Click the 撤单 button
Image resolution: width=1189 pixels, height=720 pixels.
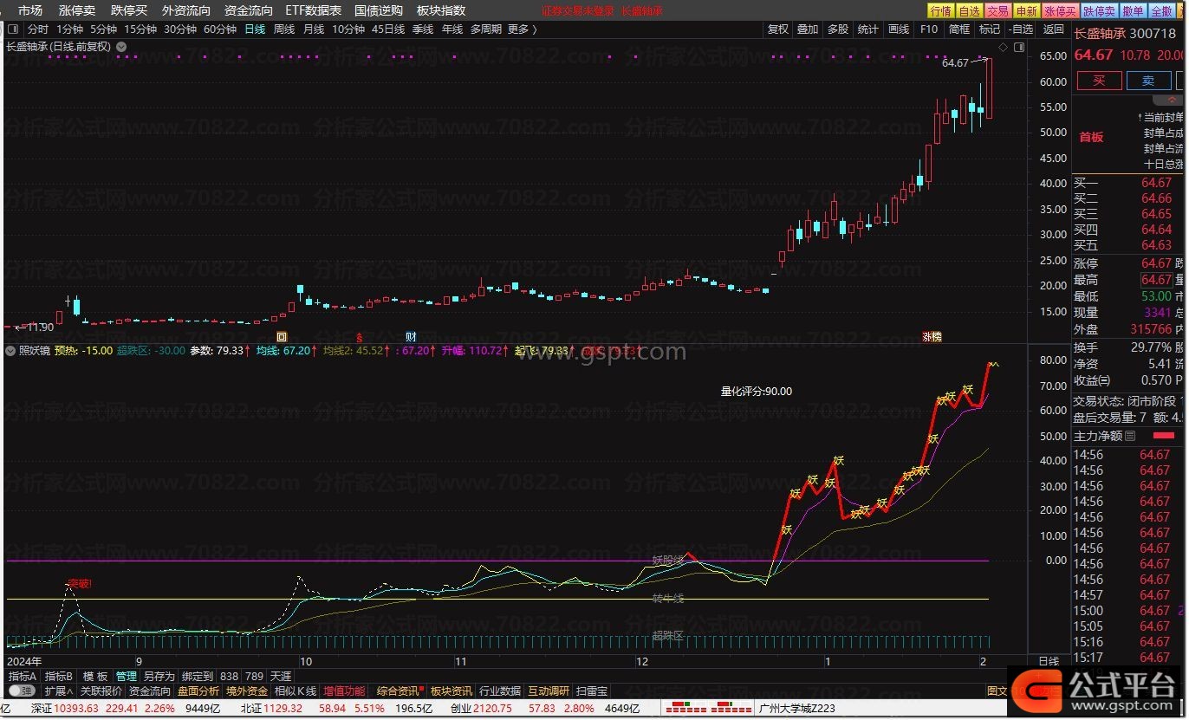coord(1133,11)
